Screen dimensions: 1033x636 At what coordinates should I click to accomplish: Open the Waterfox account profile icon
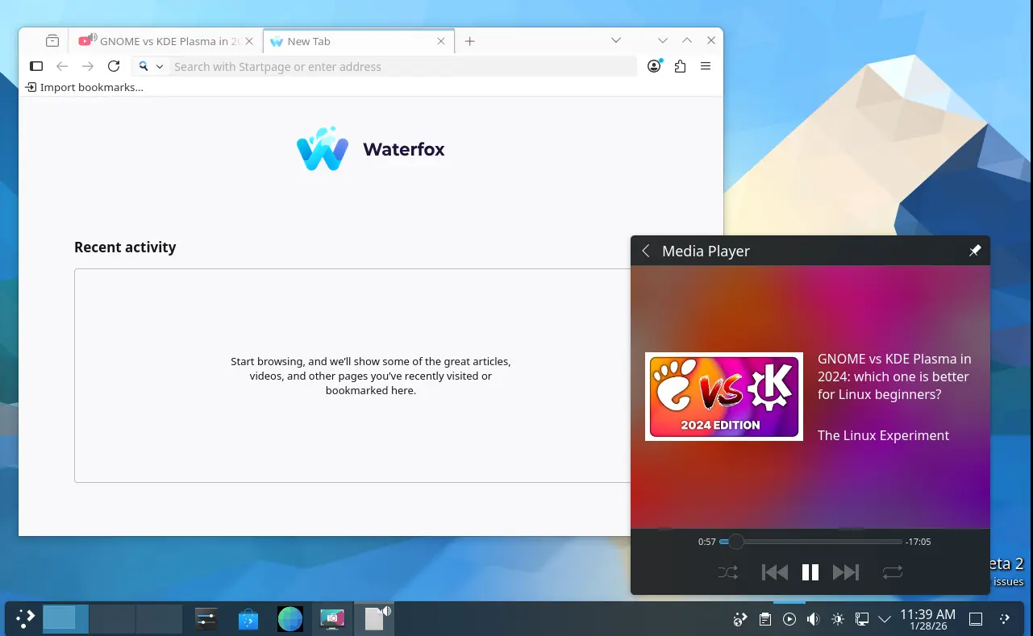tap(654, 67)
